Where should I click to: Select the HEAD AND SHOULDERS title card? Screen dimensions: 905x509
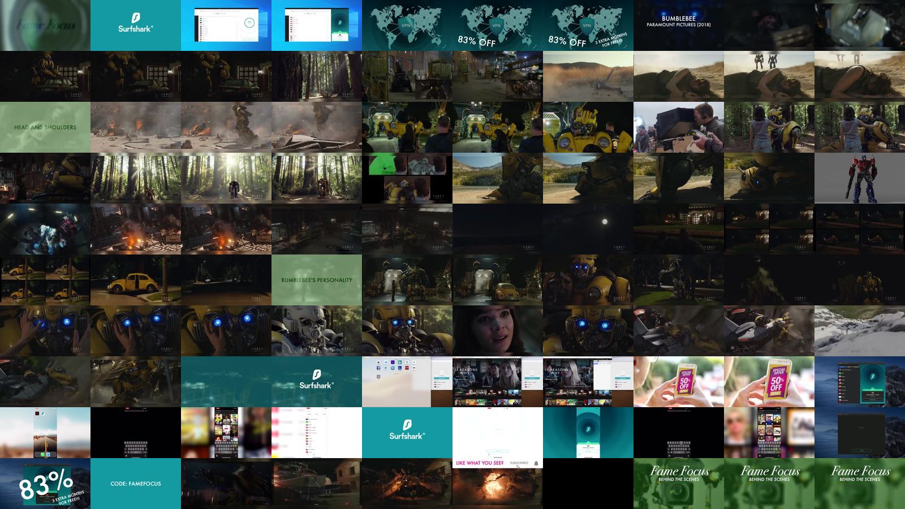coord(45,127)
